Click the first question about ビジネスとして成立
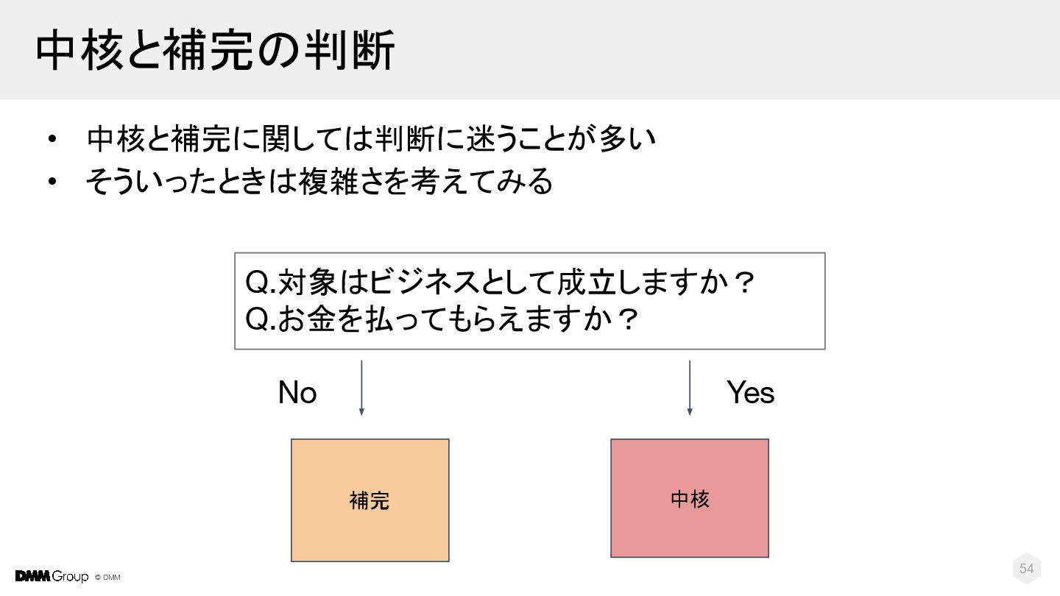This screenshot has width=1060, height=596. 501,282
